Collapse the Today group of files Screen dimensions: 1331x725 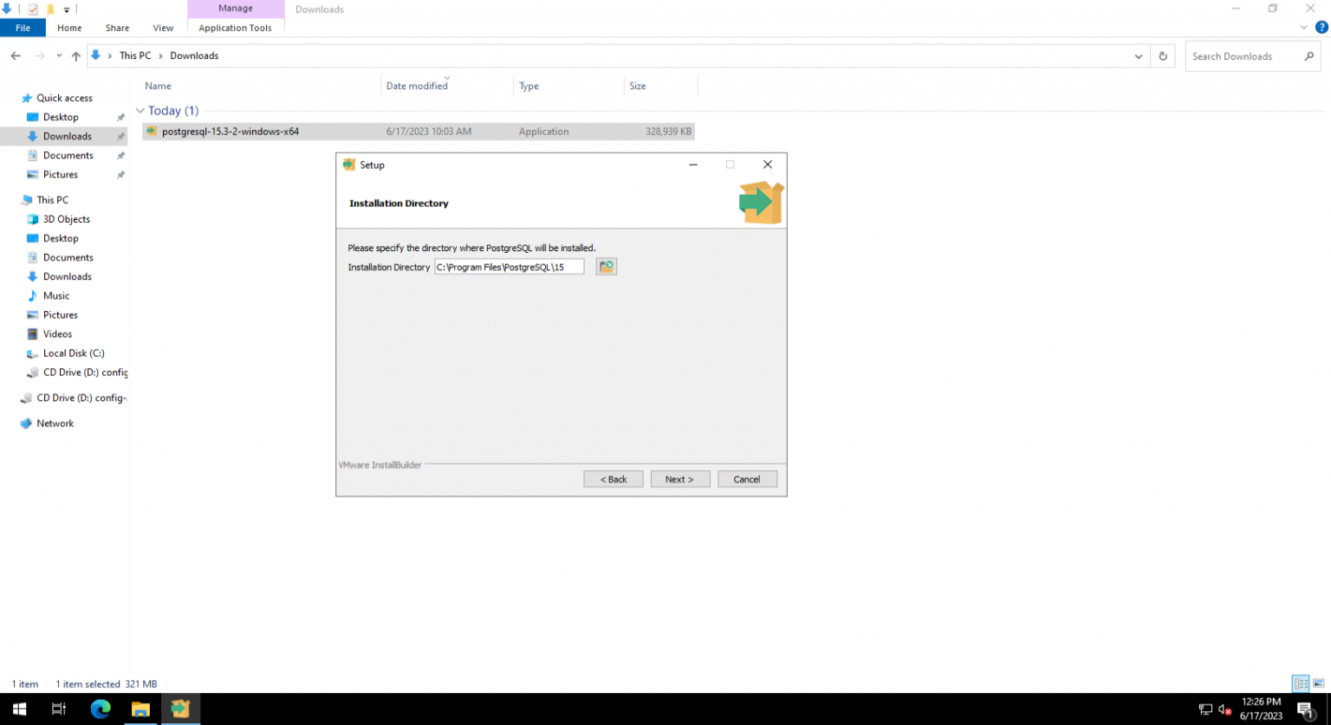140,110
